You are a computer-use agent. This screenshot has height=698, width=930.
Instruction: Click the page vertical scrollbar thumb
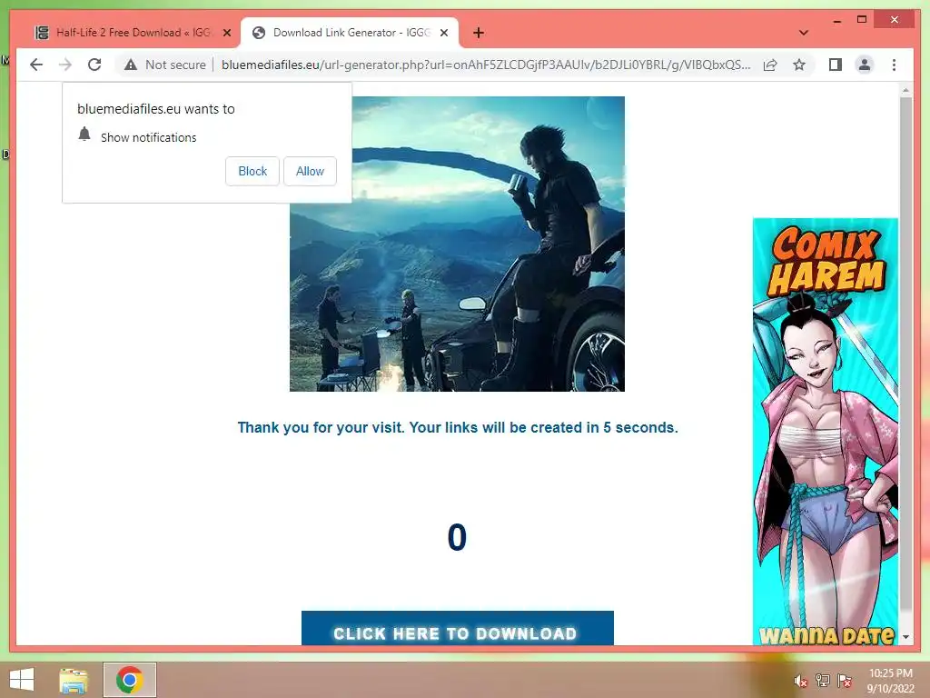click(x=905, y=354)
